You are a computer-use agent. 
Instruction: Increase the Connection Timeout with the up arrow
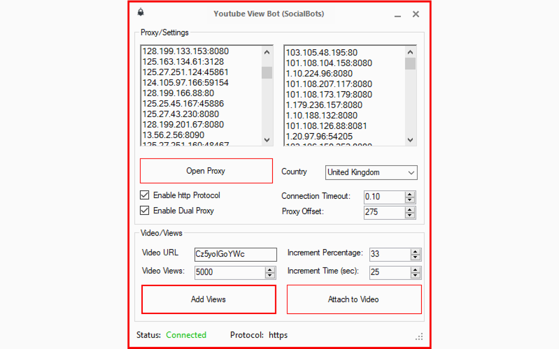(x=410, y=194)
